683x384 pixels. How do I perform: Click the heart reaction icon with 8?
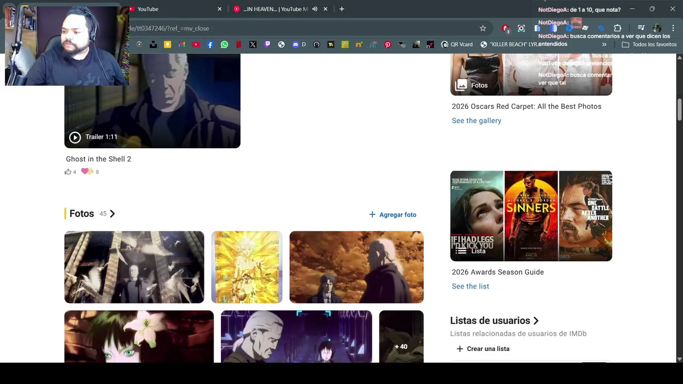click(x=87, y=171)
